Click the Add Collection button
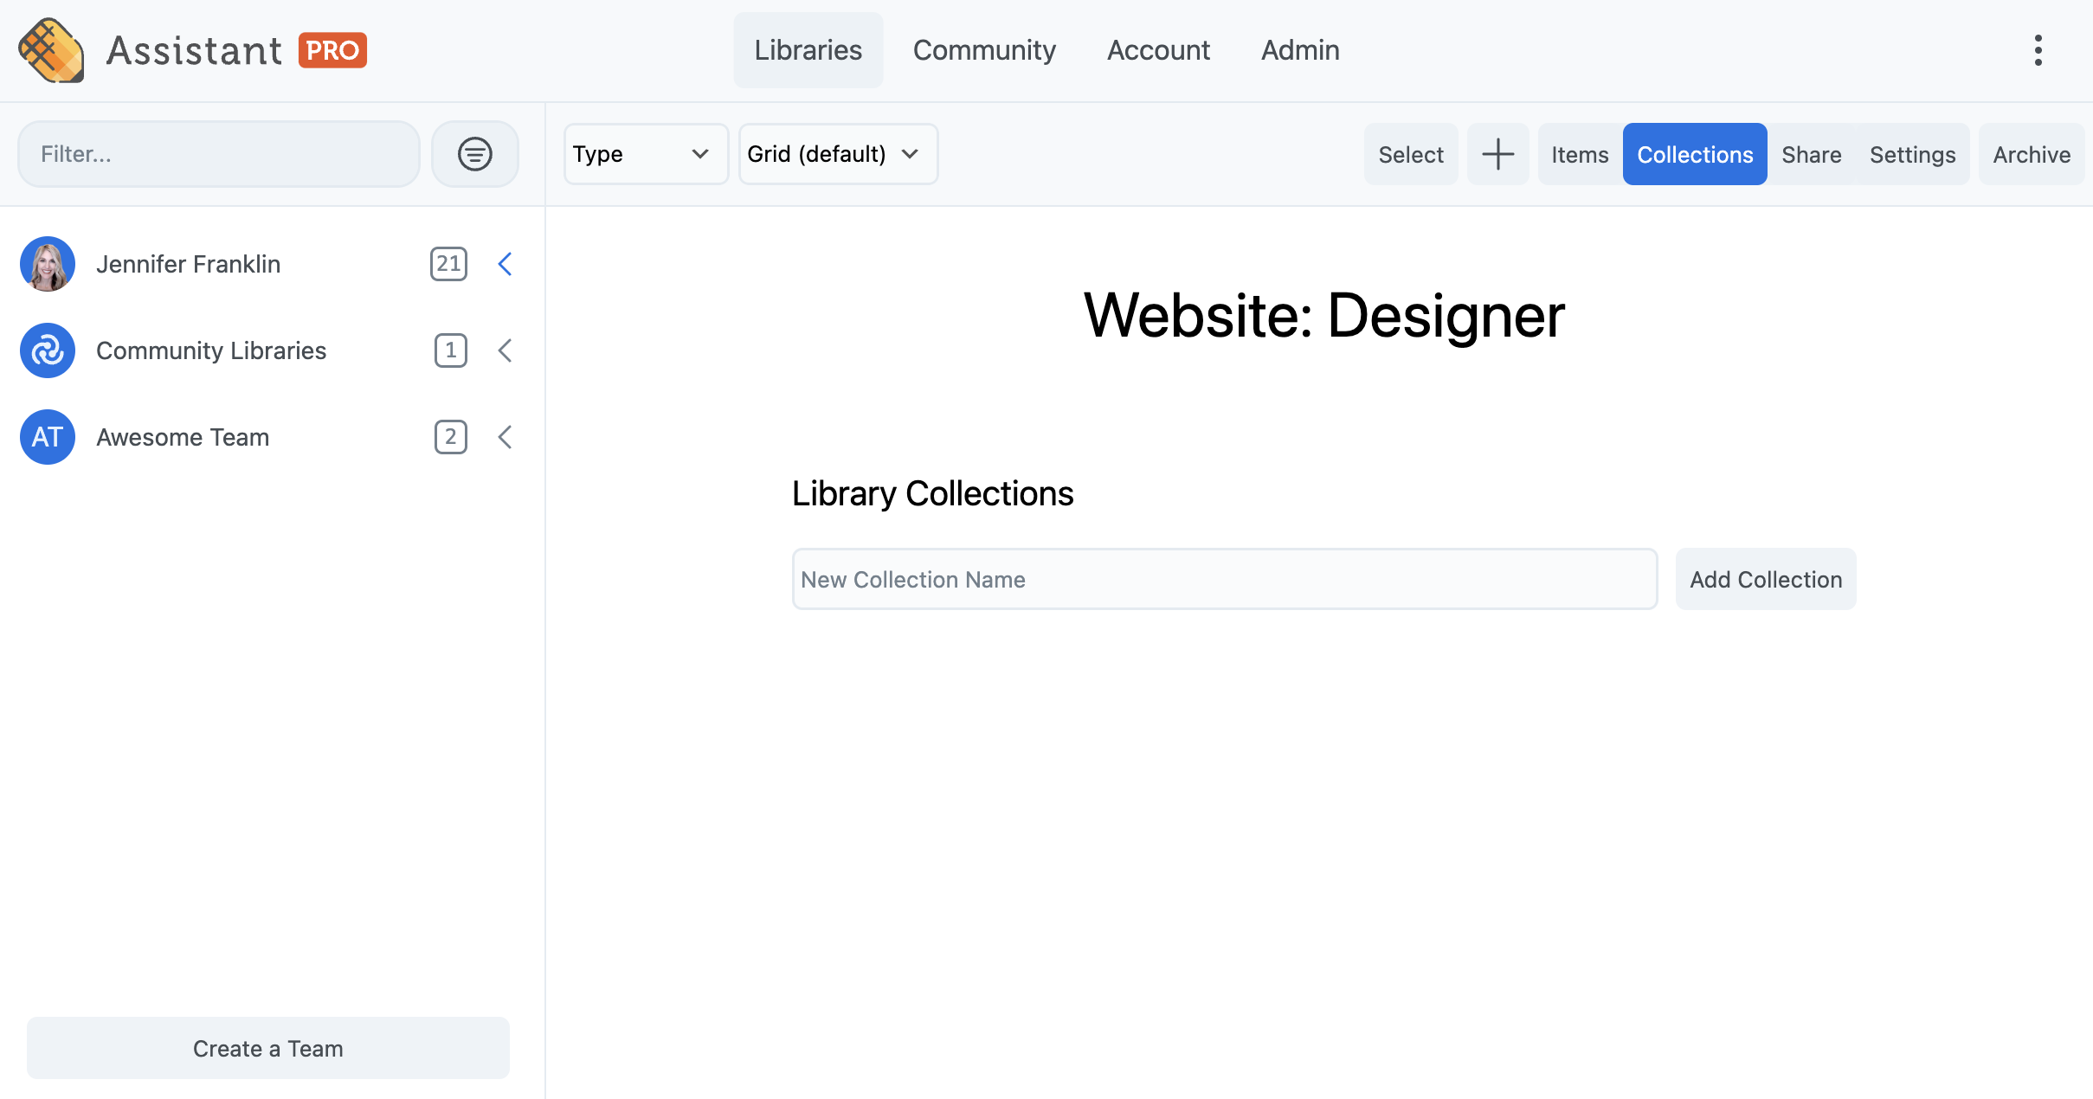Screen dimensions: 2093x1099 coord(1765,579)
